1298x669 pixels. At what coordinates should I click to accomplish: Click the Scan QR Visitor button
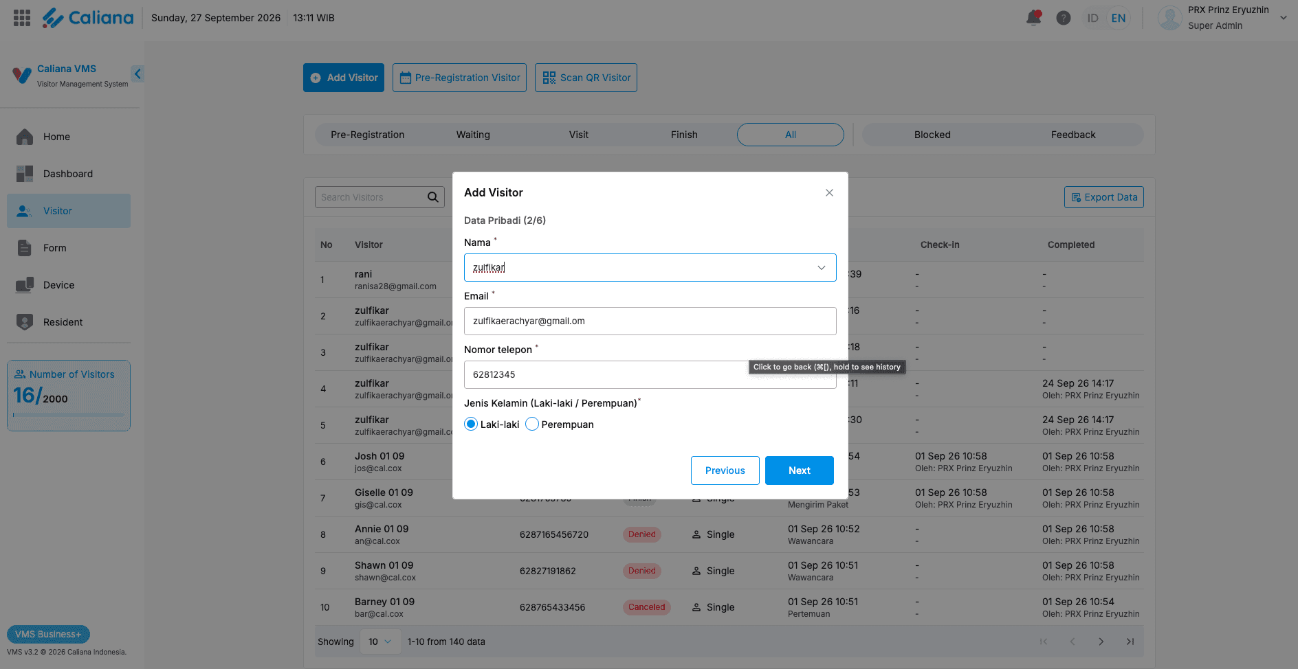point(586,78)
